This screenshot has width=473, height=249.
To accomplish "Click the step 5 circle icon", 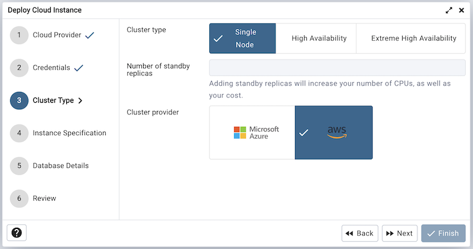I will tap(19, 166).
